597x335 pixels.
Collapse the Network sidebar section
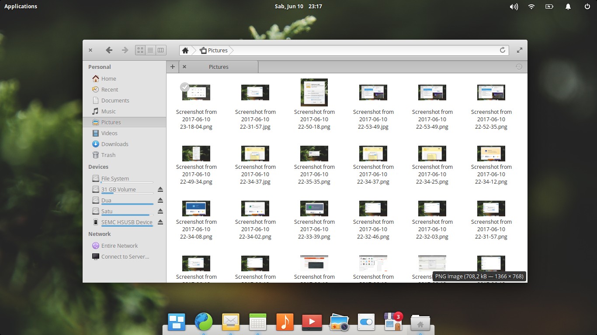tap(99, 234)
